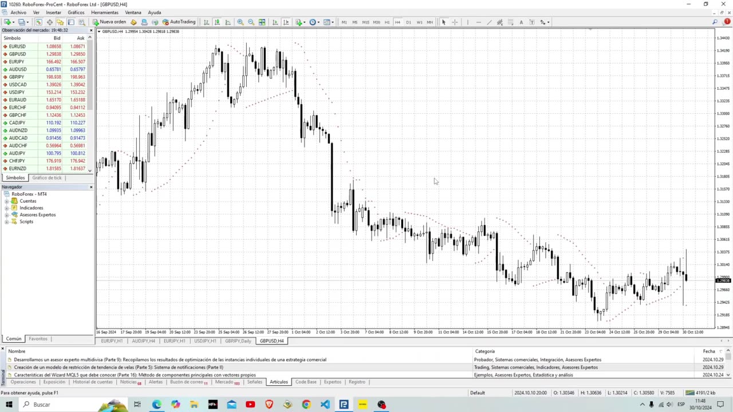Toggle the Data Window toolbar icon
Viewport: 733px width, 412px height.
(x=50, y=22)
